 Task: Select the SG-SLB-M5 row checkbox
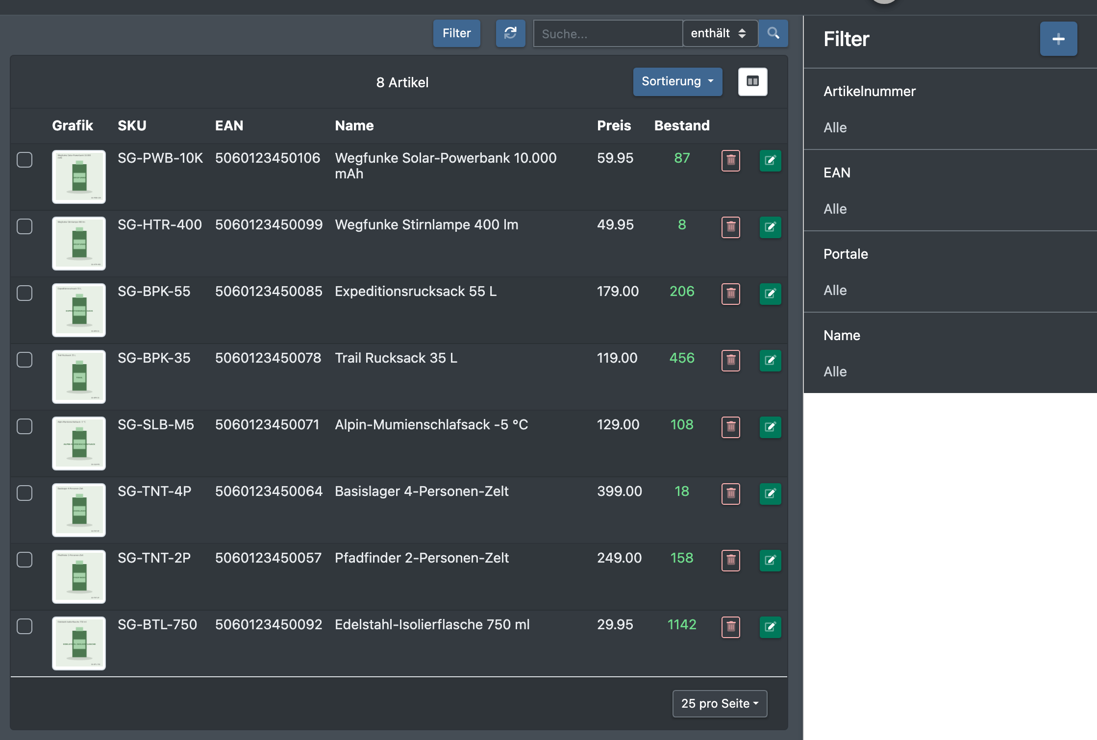point(25,426)
